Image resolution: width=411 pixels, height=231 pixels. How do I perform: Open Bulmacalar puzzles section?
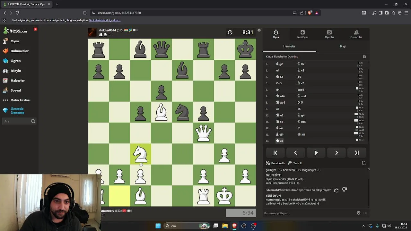[x=16, y=51]
